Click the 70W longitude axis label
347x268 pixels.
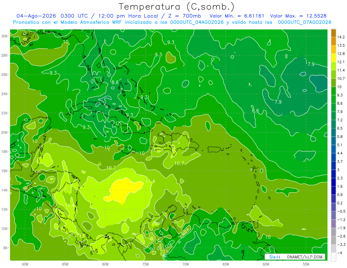pos(186,264)
